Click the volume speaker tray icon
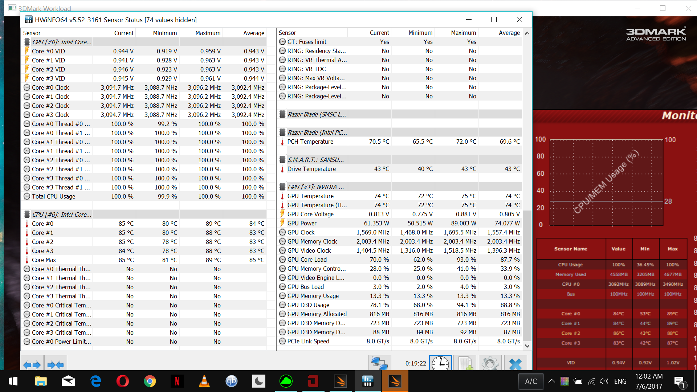 604,381
